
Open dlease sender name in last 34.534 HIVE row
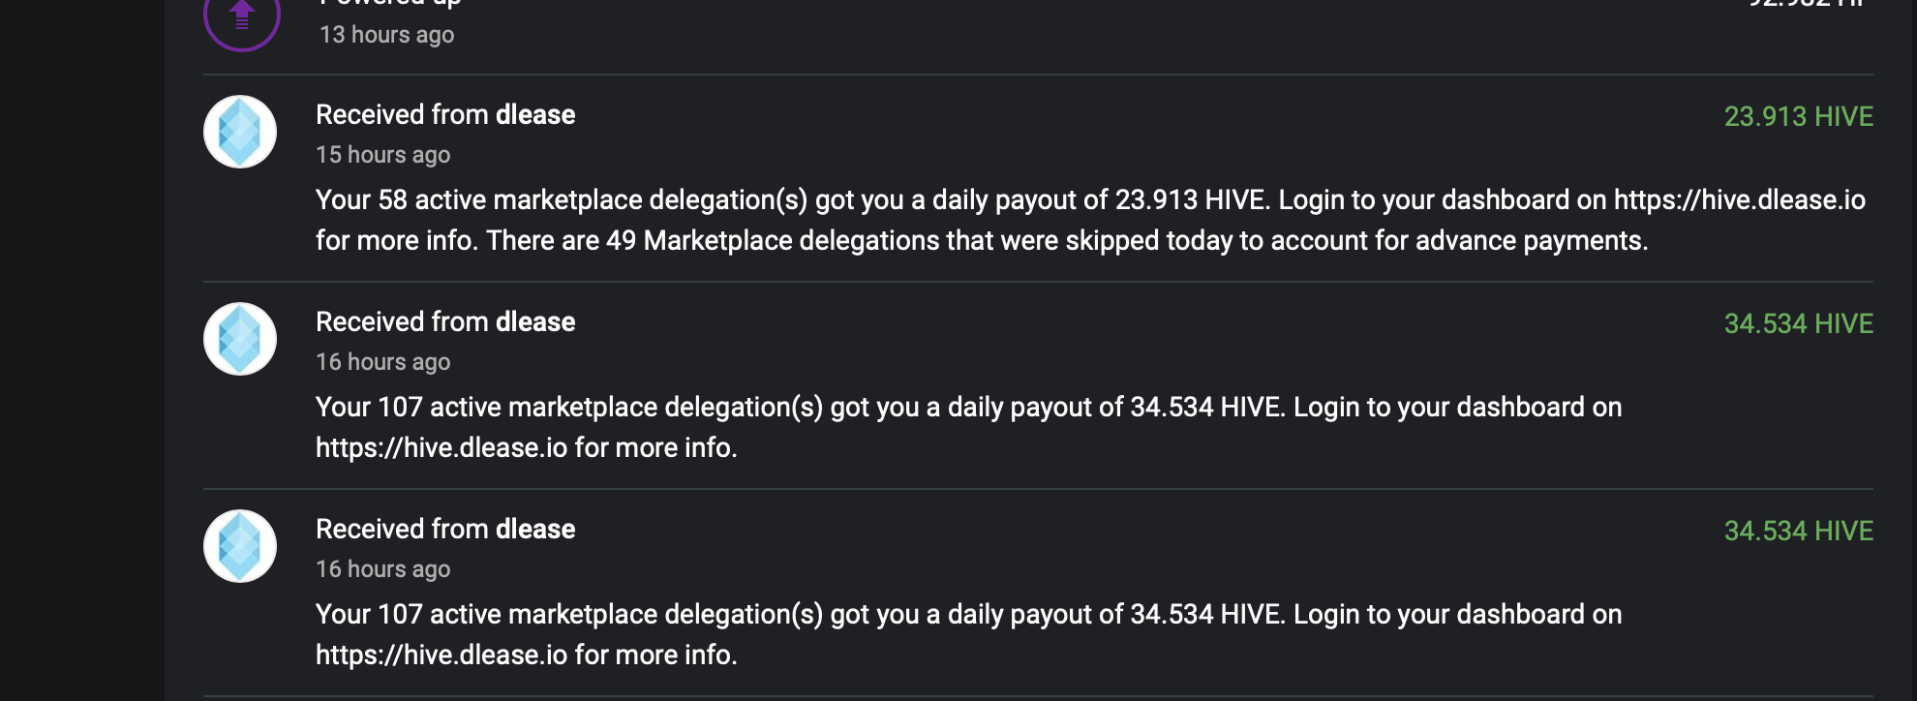click(x=534, y=530)
